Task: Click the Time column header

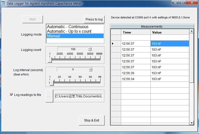Action: pyautogui.click(x=135, y=32)
